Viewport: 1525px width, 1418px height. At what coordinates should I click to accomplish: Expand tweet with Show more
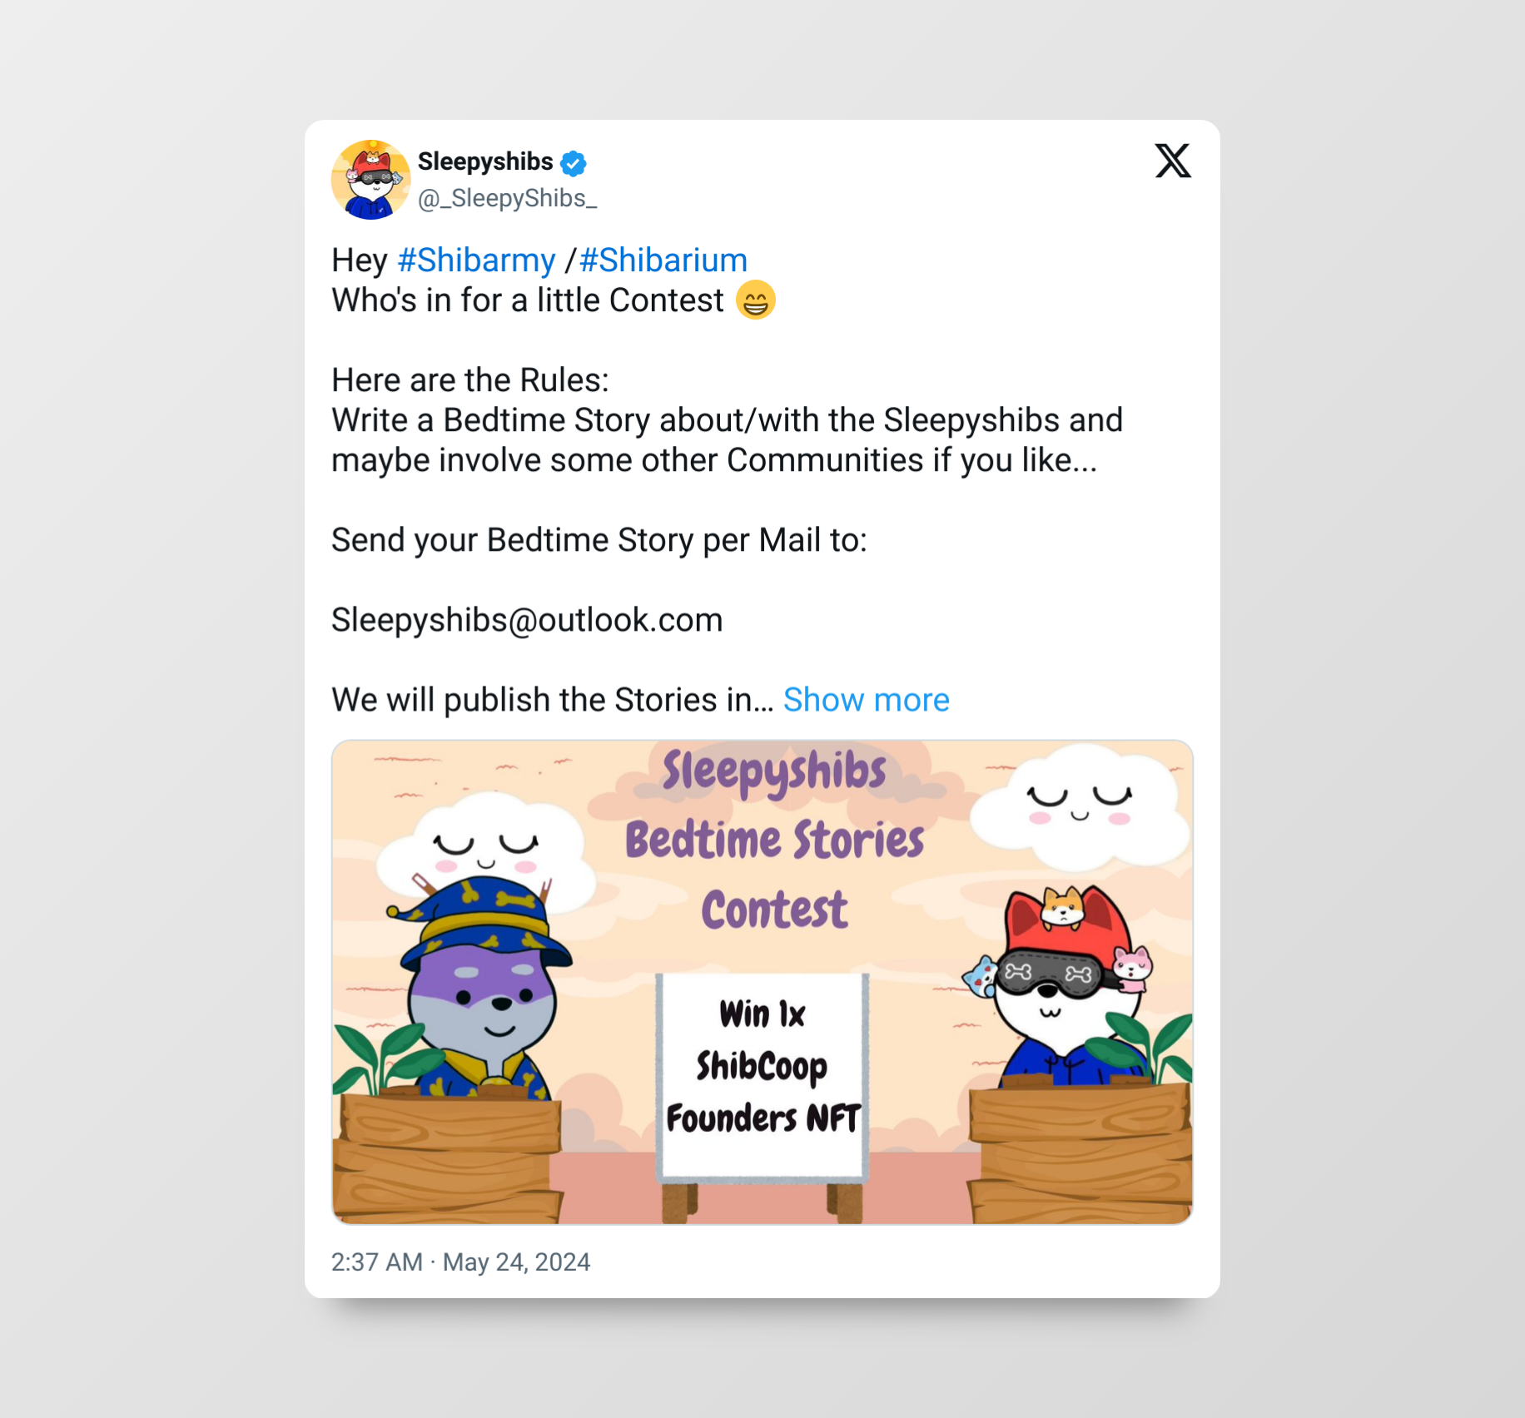click(x=867, y=700)
